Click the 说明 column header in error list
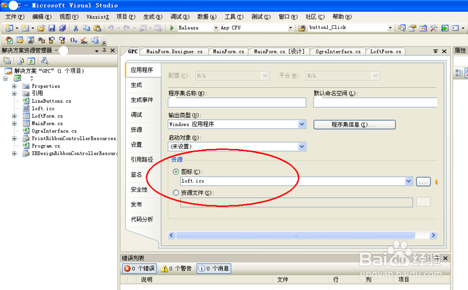Viewport: 468px width, 290px height. coord(146,280)
